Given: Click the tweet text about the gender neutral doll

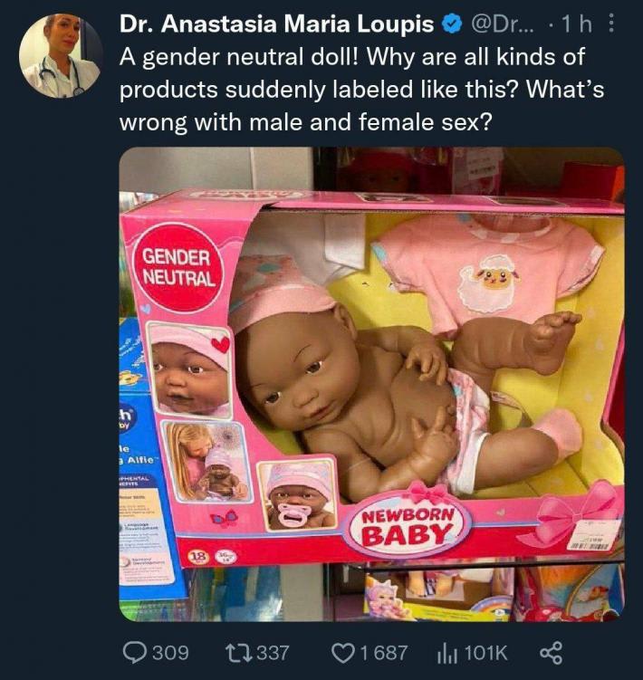Looking at the screenshot, I should (353, 88).
